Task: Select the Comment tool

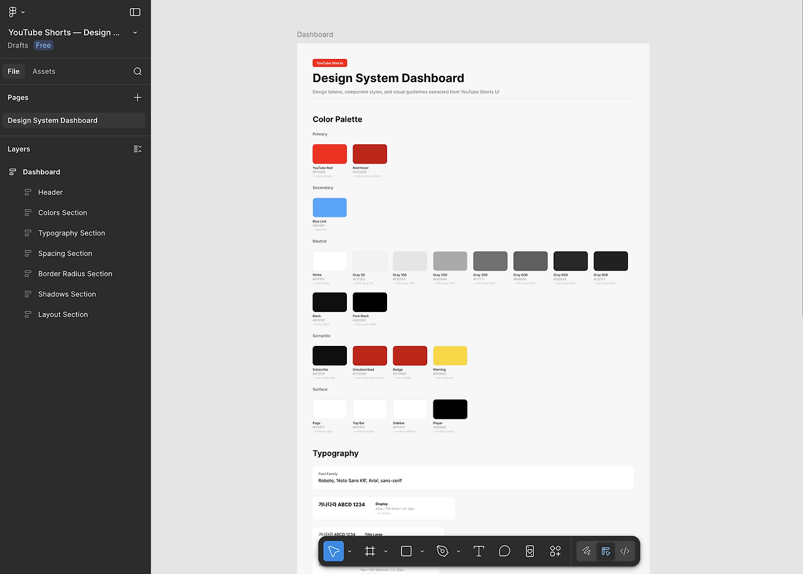Action: tap(504, 551)
